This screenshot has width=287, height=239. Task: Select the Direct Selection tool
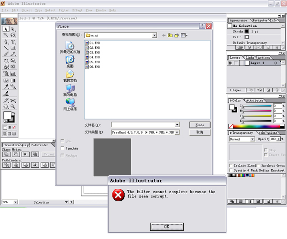(13, 29)
